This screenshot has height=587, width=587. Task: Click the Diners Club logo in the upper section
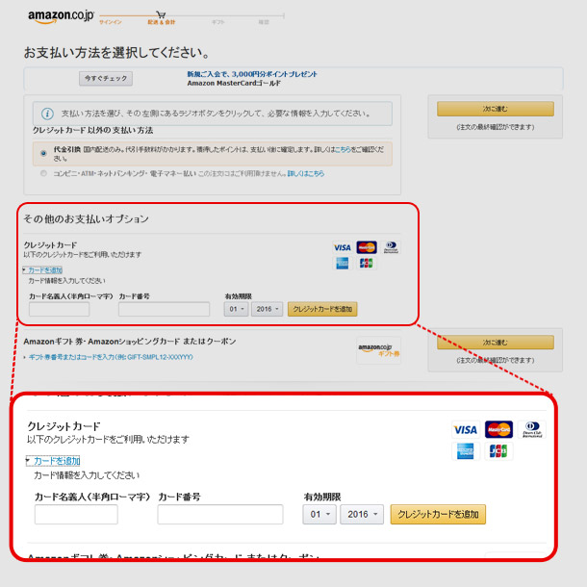pos(391,247)
